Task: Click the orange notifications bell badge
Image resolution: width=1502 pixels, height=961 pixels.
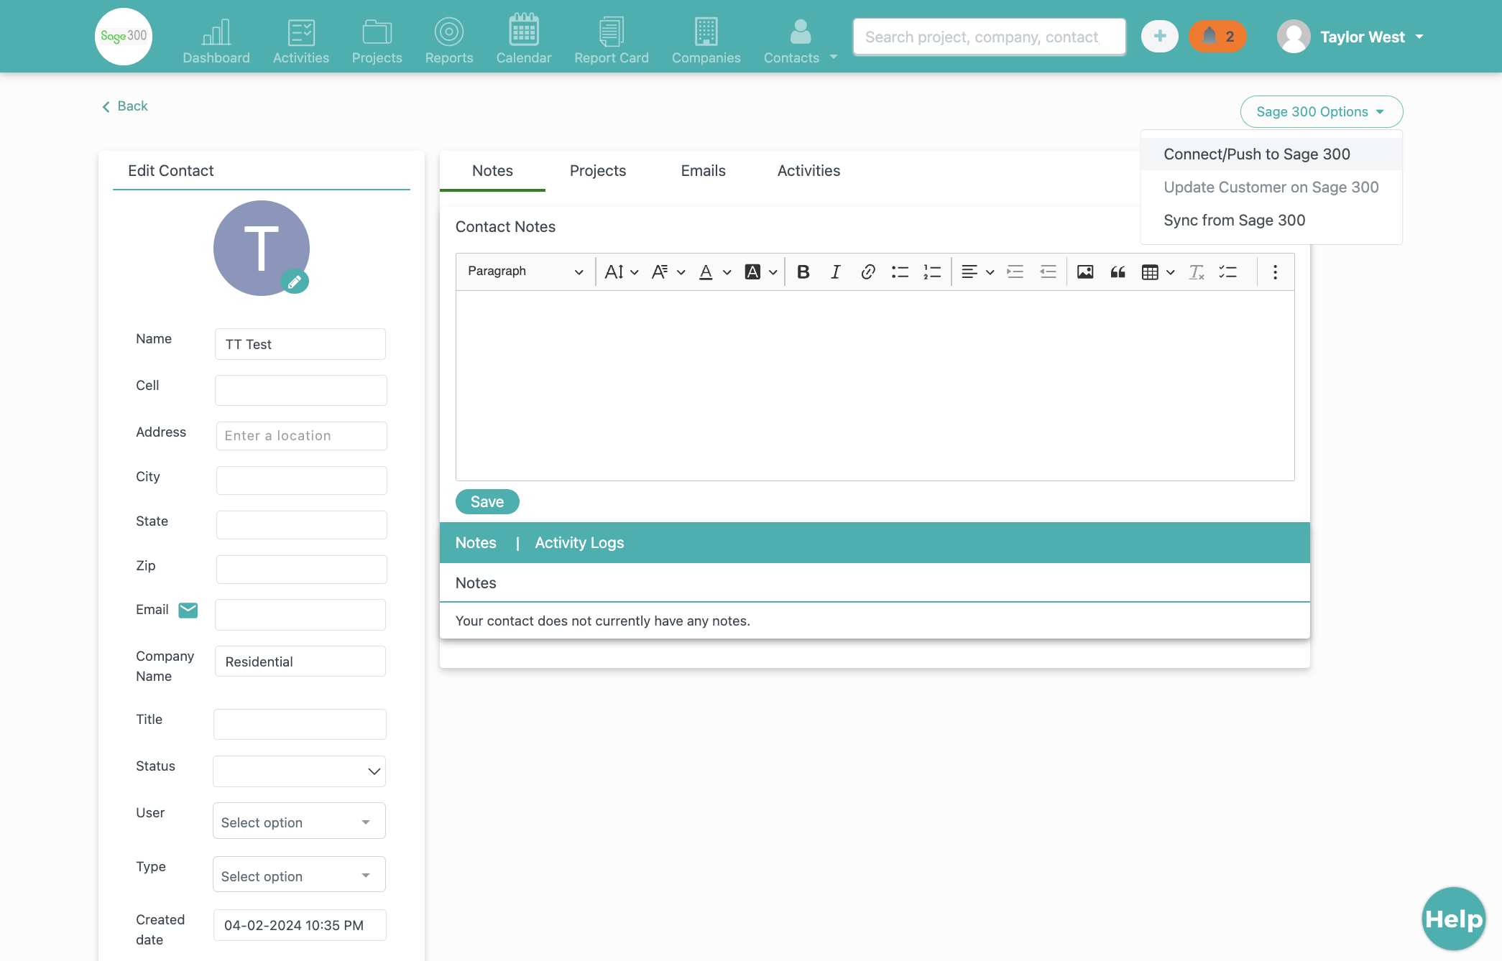Action: coord(1217,37)
